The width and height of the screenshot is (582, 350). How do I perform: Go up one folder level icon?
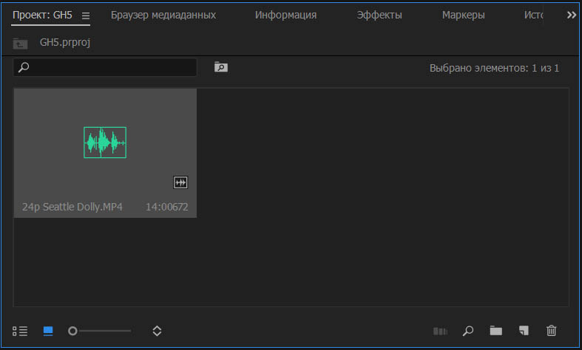20,44
